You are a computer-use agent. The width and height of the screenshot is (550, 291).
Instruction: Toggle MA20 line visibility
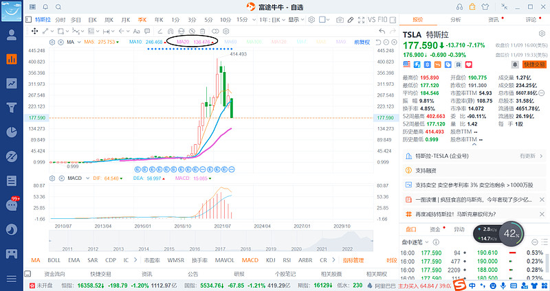(x=195, y=42)
